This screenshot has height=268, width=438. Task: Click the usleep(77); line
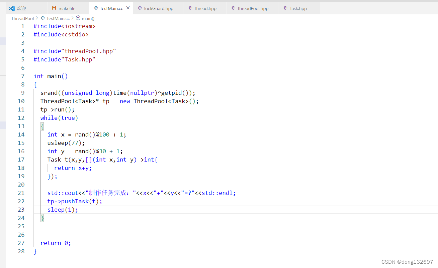(x=66, y=143)
